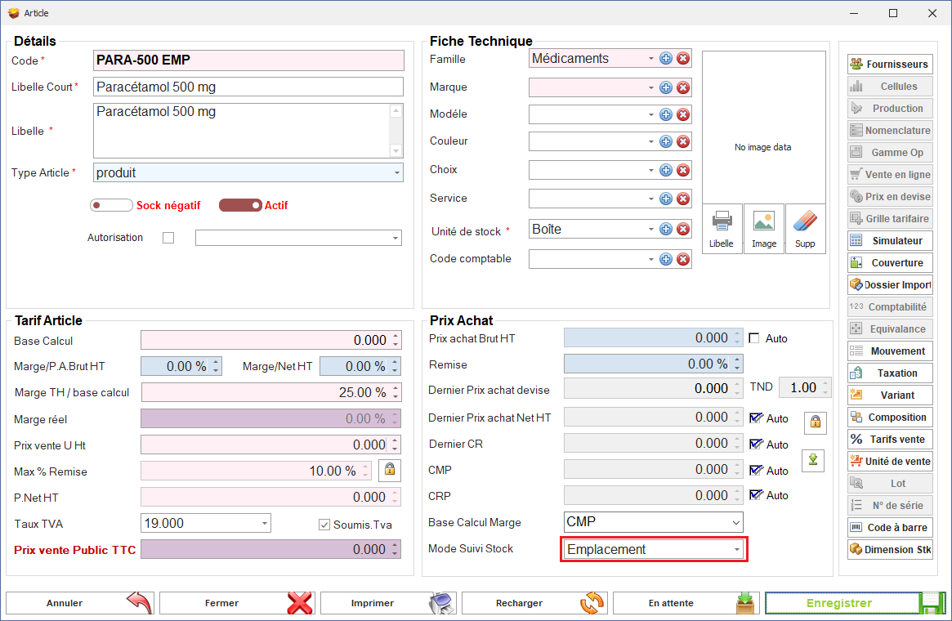Screen dimensions: 952x621
Task: Click the green download arrow icon in Prix Achat
Action: 813,460
